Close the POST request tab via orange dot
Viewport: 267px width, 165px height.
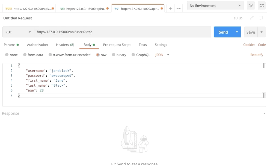pos(53,8)
